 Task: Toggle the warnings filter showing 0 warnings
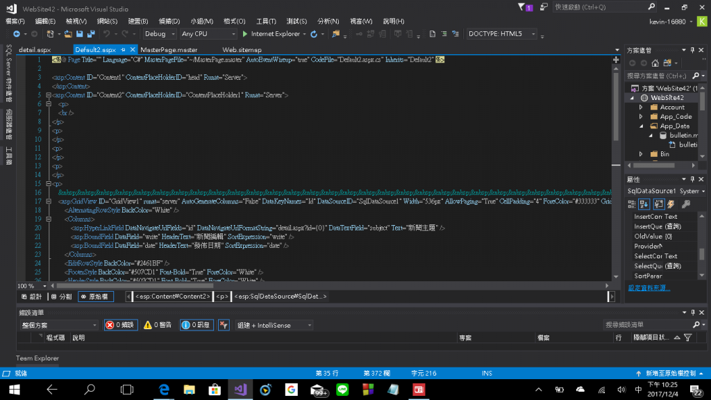coord(158,325)
